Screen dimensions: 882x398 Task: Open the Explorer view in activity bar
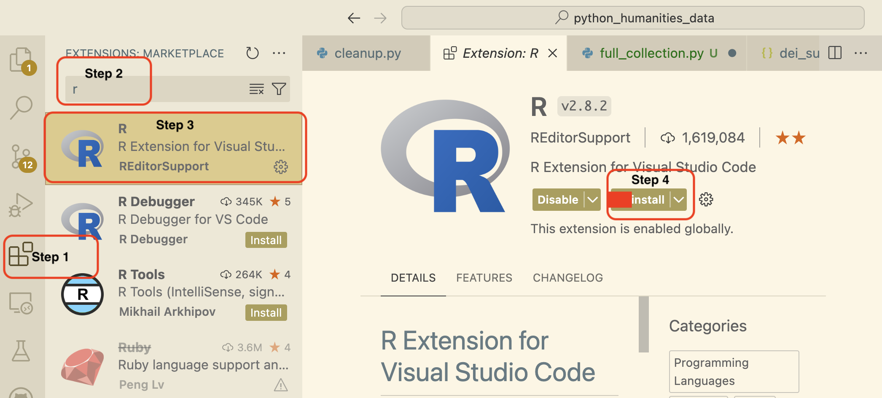[x=21, y=59]
